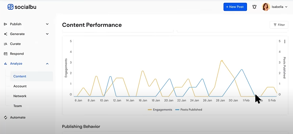Screen dimensions: 293x134
Task: Click the Automate cycle icon
Action: pyautogui.click(x=5, y=117)
